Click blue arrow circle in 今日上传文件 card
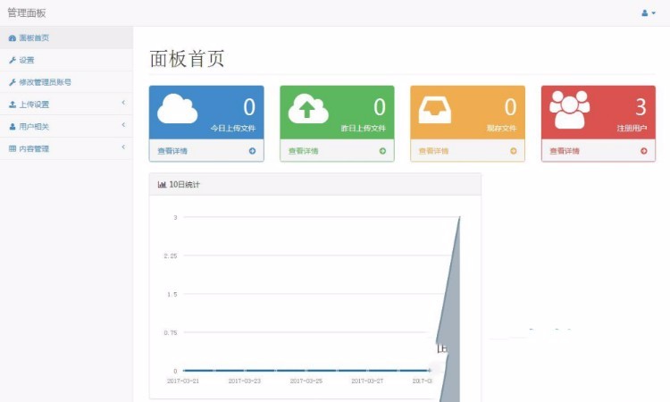The width and height of the screenshot is (670, 402). [x=252, y=151]
